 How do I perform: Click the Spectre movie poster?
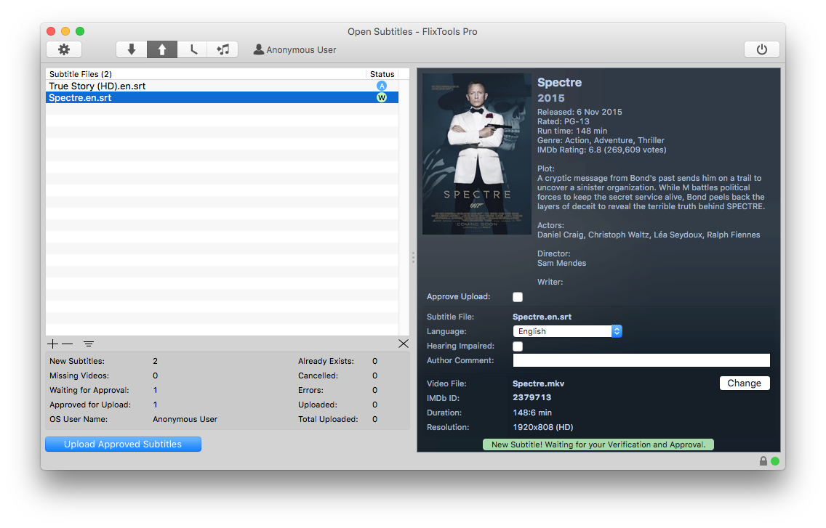click(x=477, y=154)
